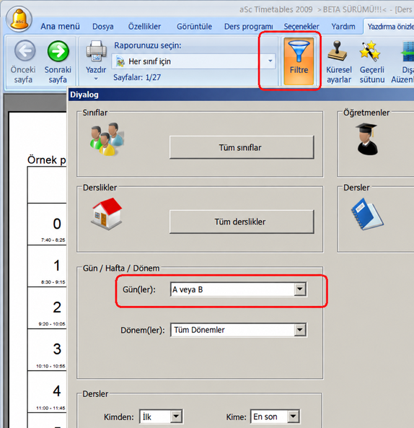
Task: Expand the Raporunuzu seçin dropdown
Action: 270,61
